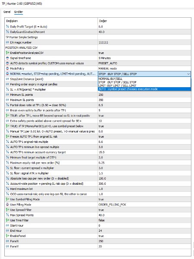The height and width of the screenshot is (259, 194).
Task: Toggle EnablePositionAnalysisCSV true value
Action: [x=144, y=53]
